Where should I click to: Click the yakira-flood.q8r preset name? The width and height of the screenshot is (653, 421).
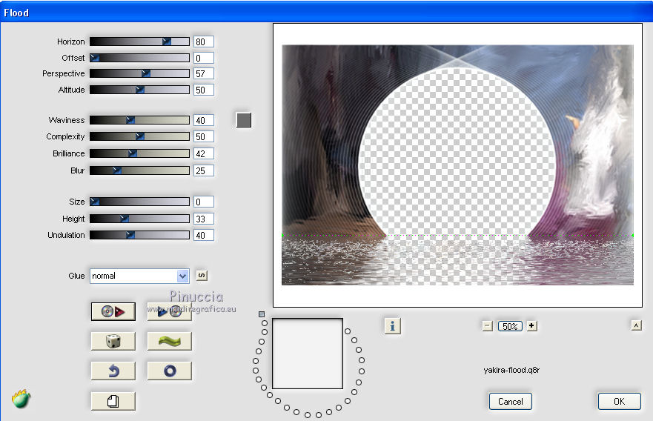511,370
